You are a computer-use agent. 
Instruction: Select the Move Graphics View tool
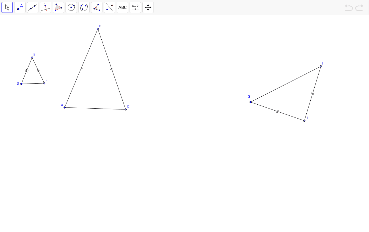coord(148,7)
